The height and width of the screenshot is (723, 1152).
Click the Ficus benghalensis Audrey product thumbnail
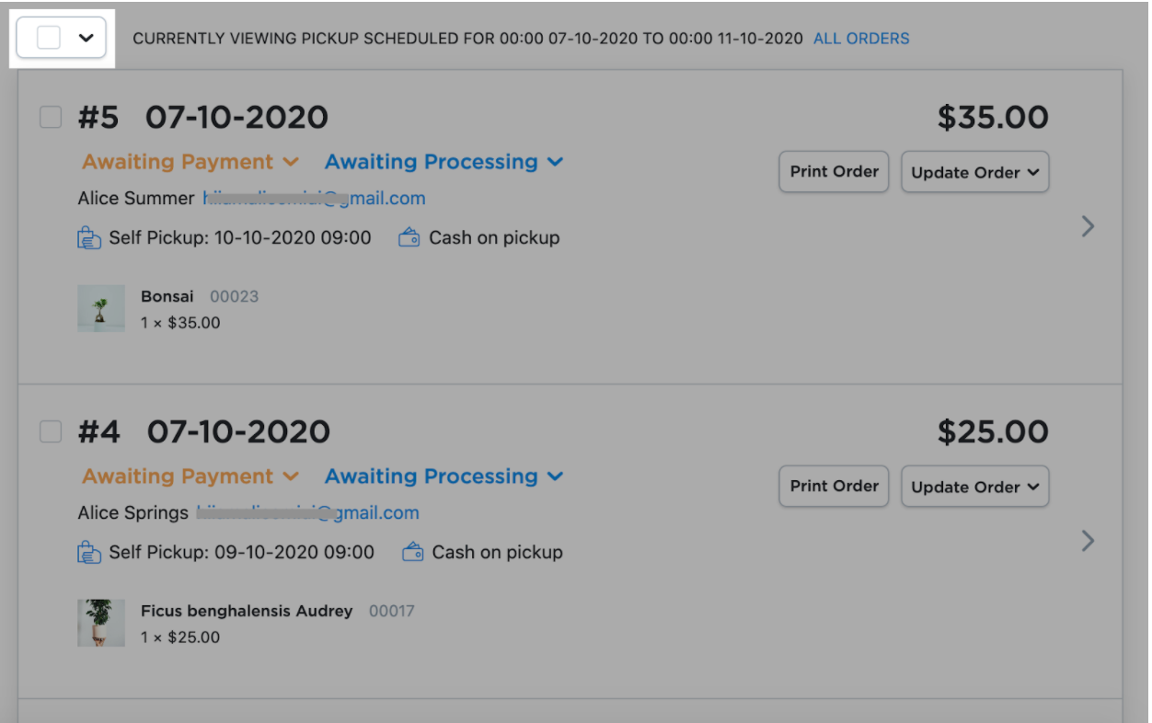click(101, 623)
